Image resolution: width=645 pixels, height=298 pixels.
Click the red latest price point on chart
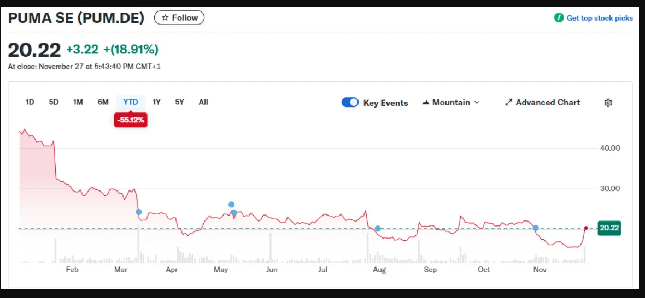(586, 228)
